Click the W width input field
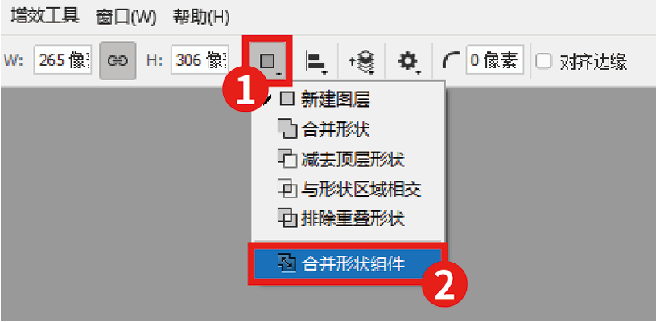Image resolution: width=656 pixels, height=322 pixels. [x=62, y=61]
